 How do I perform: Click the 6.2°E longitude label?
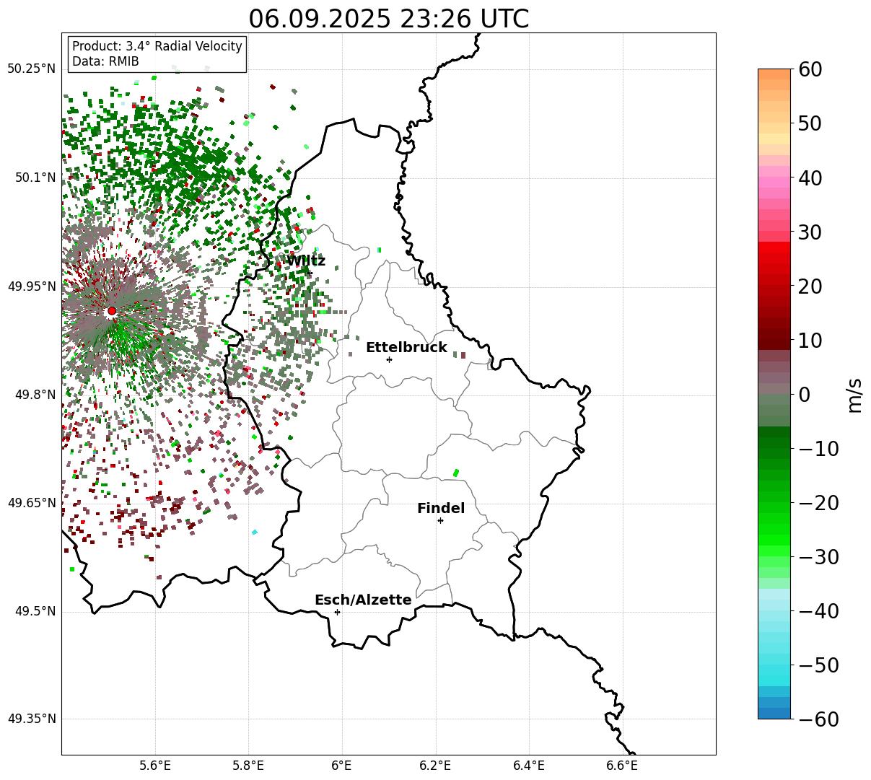click(436, 765)
